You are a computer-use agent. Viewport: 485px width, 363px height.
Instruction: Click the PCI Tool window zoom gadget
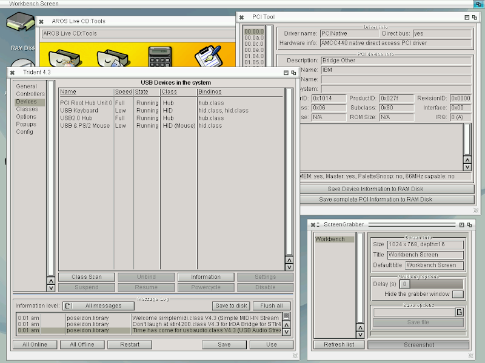[466, 18]
